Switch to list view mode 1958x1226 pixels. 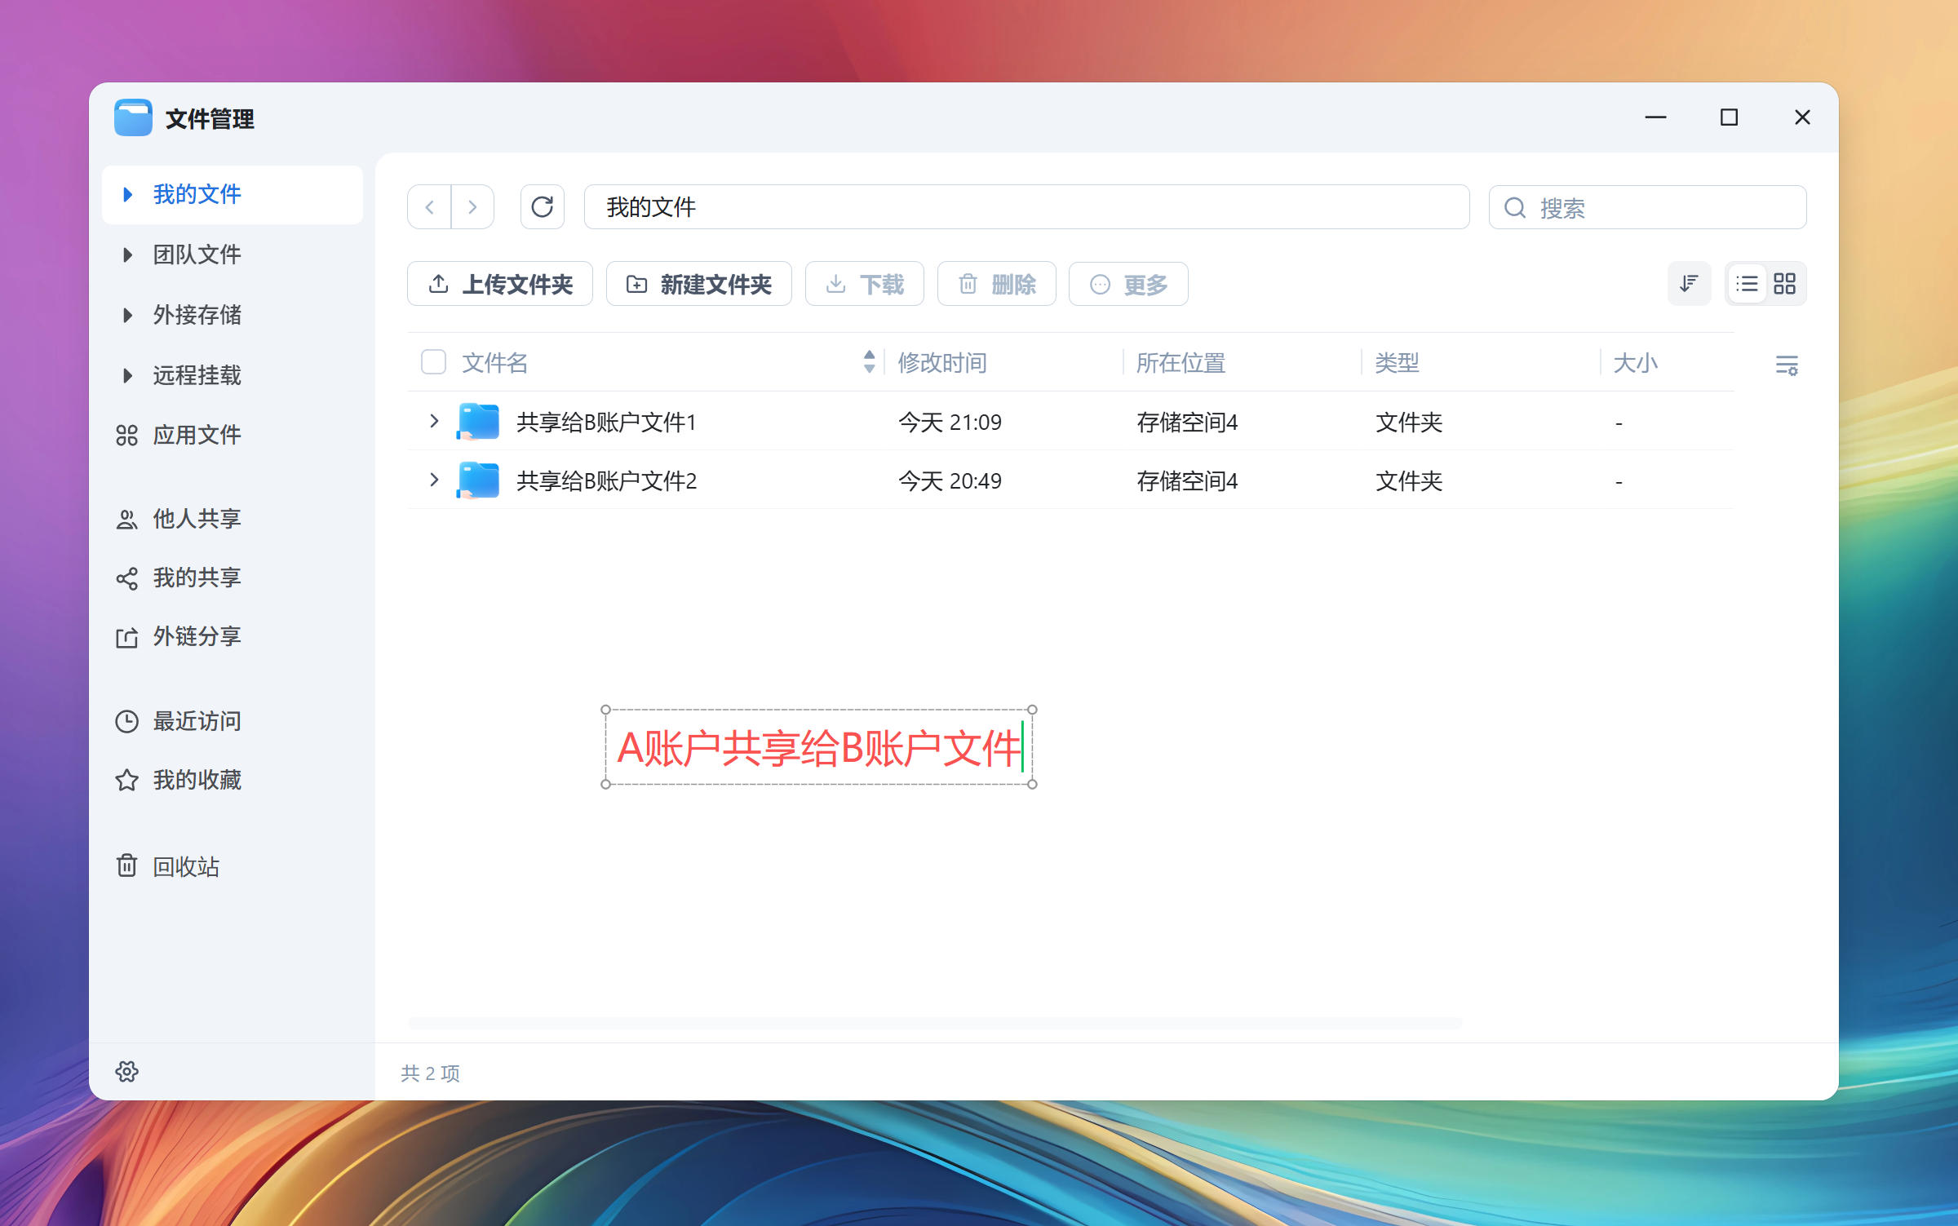[1748, 283]
